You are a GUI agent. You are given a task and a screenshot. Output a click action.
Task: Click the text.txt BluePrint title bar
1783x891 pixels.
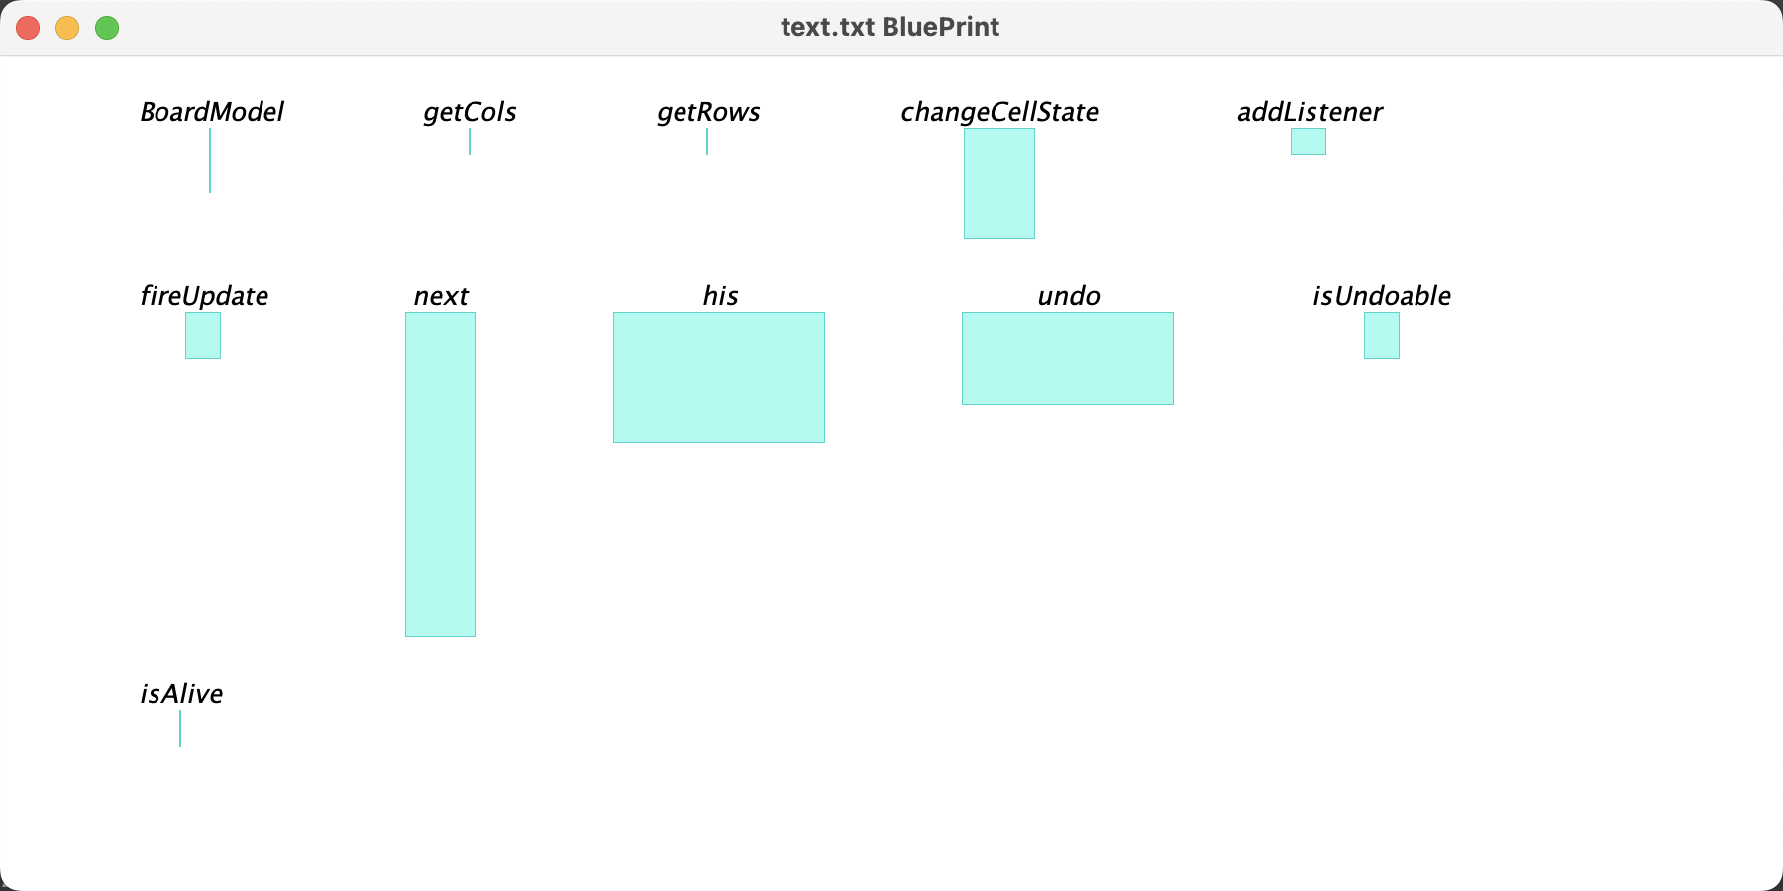pyautogui.click(x=889, y=27)
